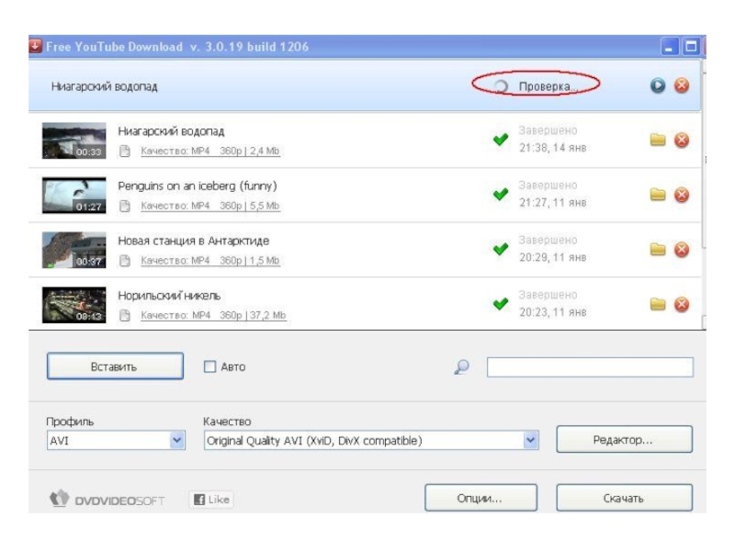The width and height of the screenshot is (735, 551).
Task: Click timestamp 21:38, 14 янв
Action: (553, 148)
